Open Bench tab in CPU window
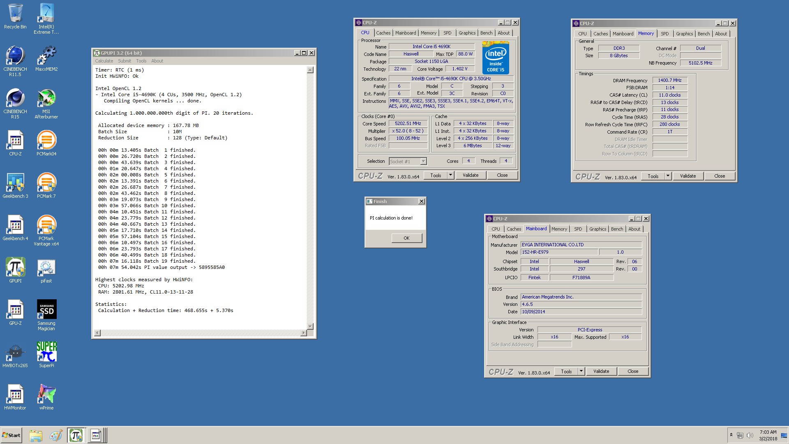This screenshot has height=444, width=789. tap(486, 33)
